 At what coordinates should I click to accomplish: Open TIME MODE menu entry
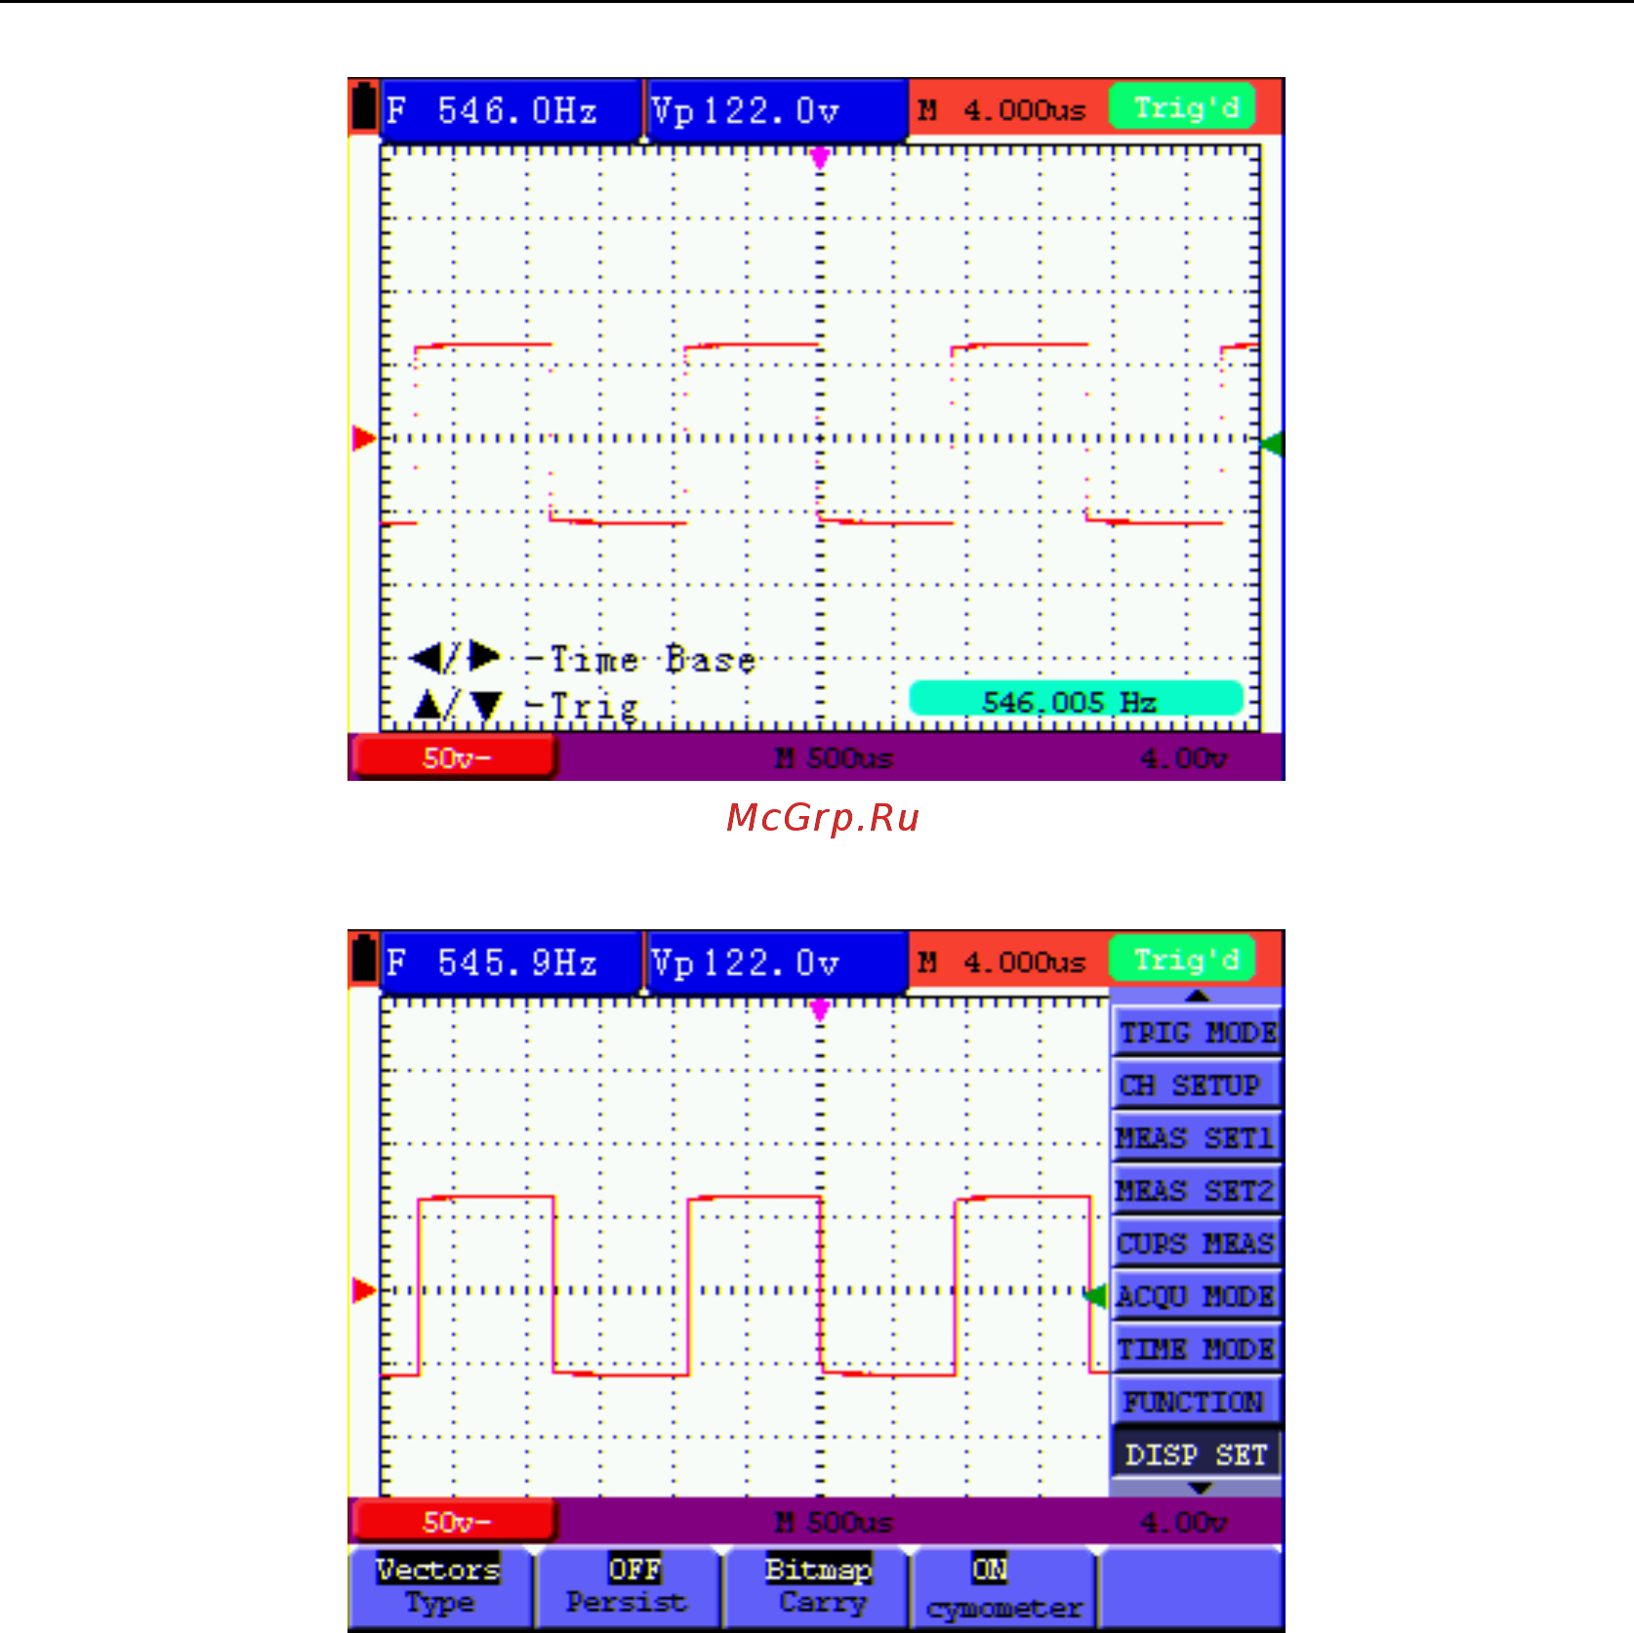pyautogui.click(x=1196, y=1348)
